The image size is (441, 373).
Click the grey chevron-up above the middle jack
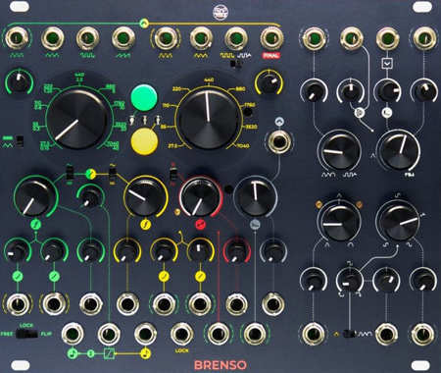click(x=279, y=122)
